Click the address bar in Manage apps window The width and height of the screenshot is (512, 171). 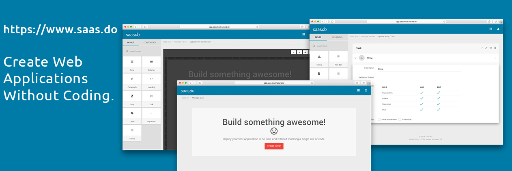tap(274, 83)
